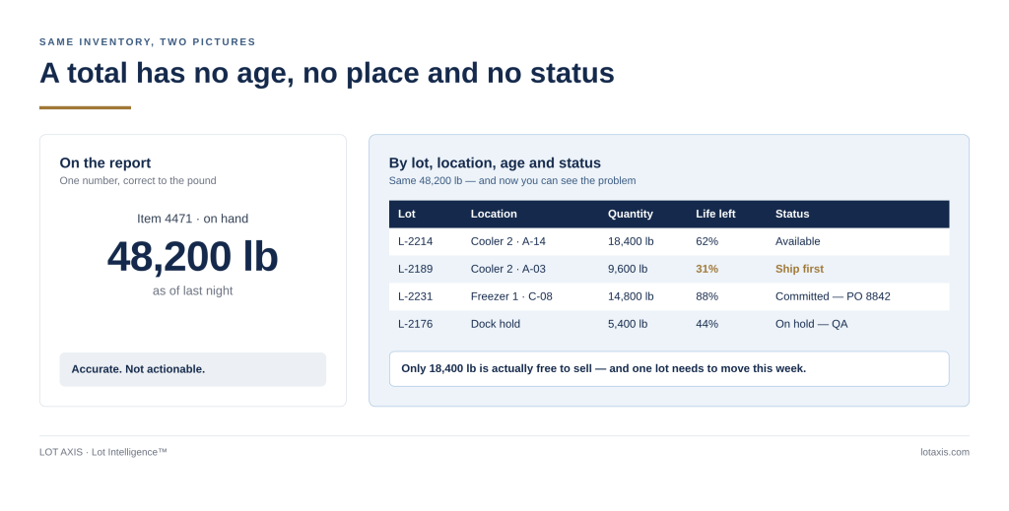Click the Only 18,400 lb free callout

tap(669, 369)
